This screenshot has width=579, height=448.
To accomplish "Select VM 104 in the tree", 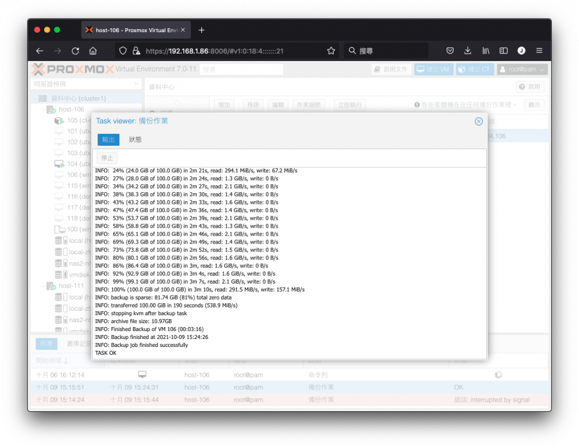I will [72, 164].
